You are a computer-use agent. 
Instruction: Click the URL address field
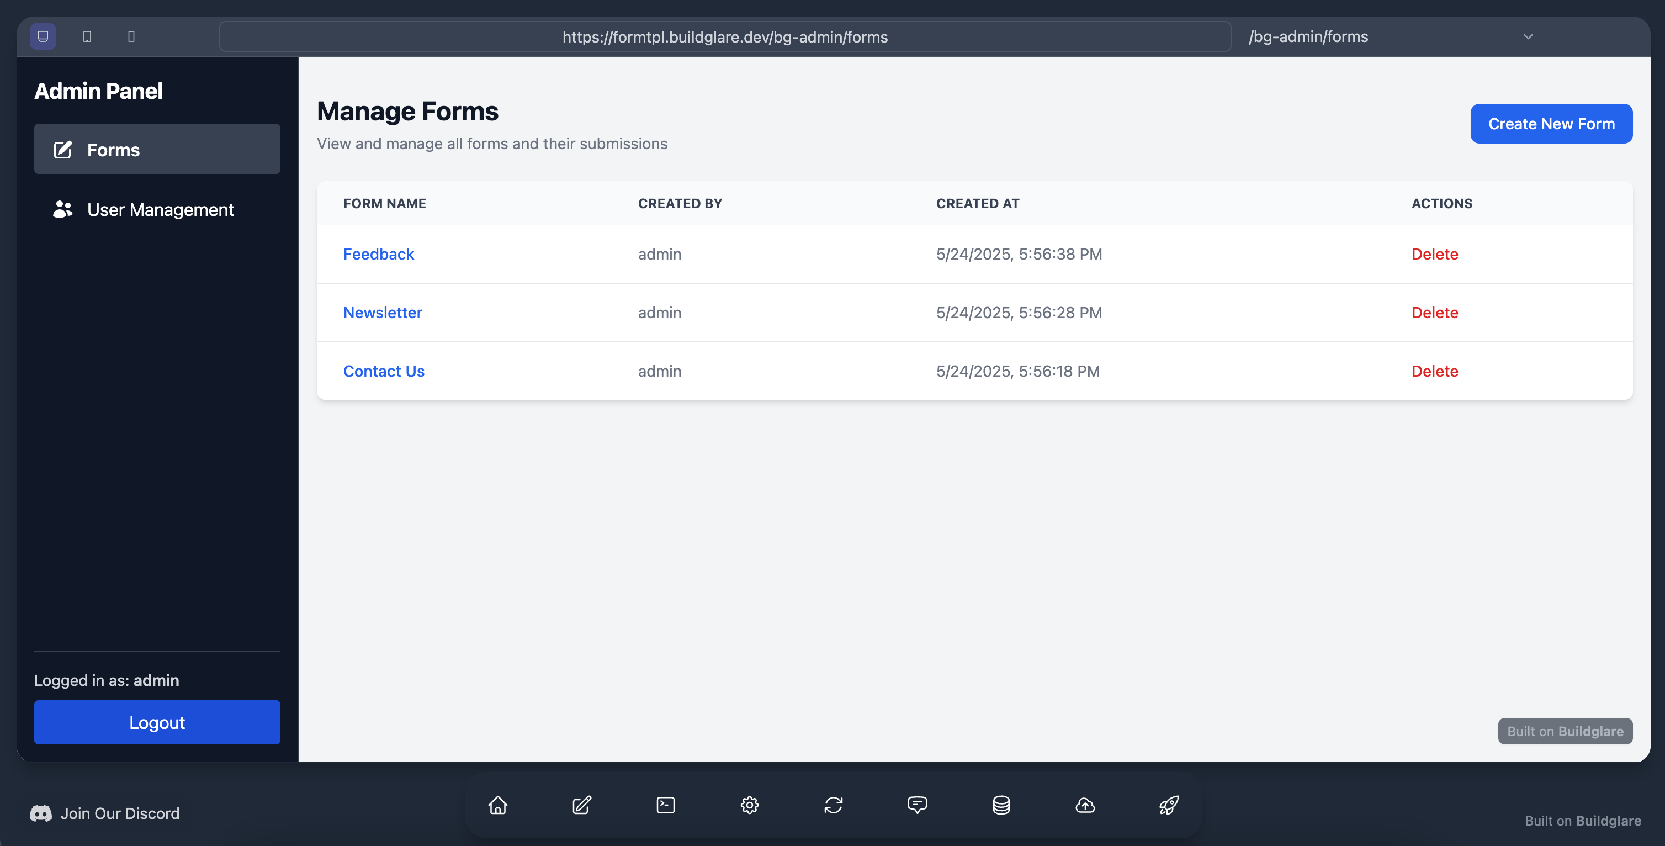click(724, 37)
